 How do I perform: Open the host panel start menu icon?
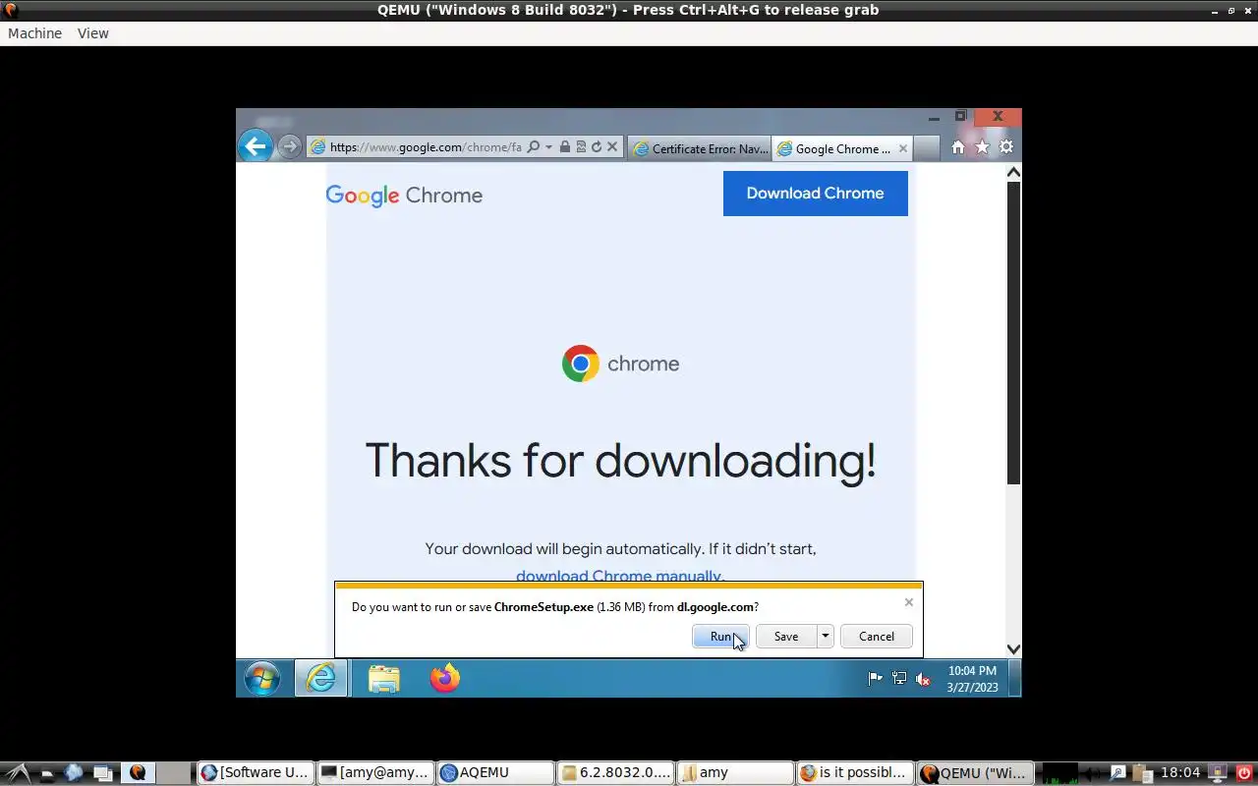tap(17, 773)
